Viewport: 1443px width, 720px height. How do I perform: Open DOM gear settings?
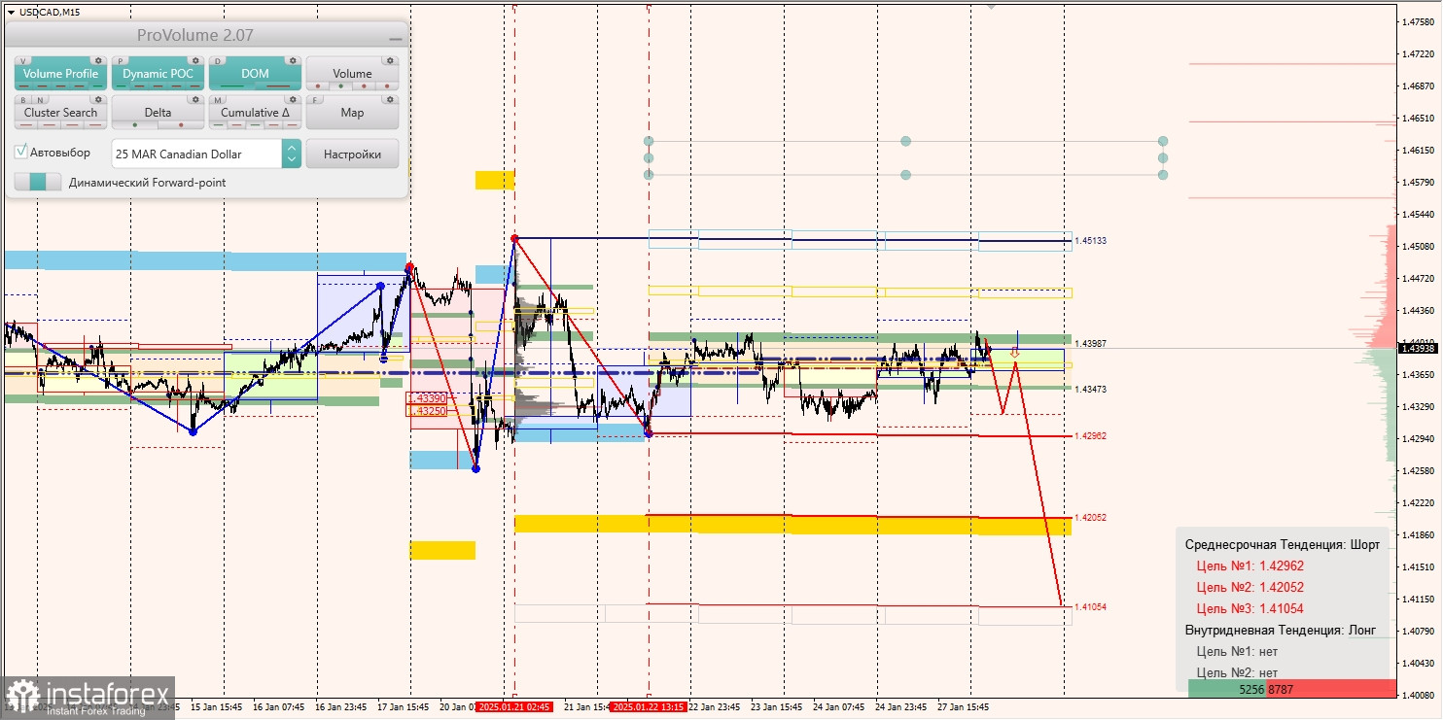(x=293, y=60)
